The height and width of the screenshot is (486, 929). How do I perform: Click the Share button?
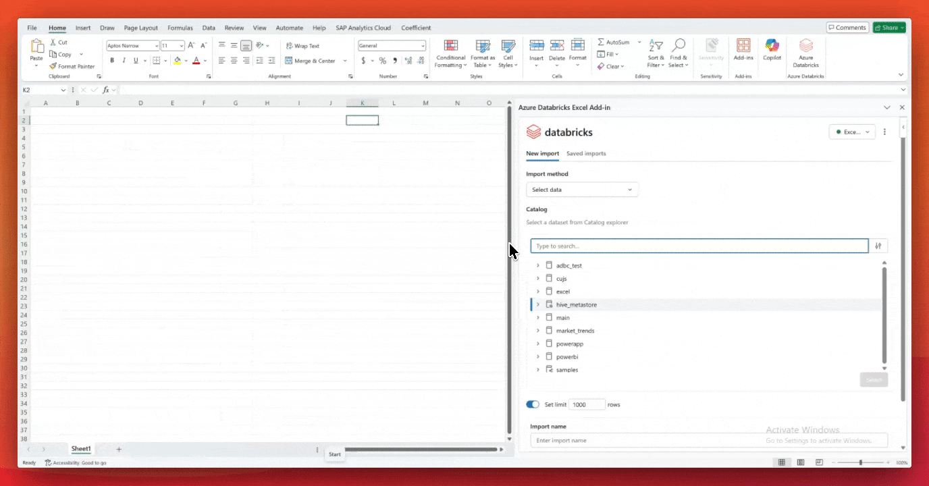tap(887, 28)
